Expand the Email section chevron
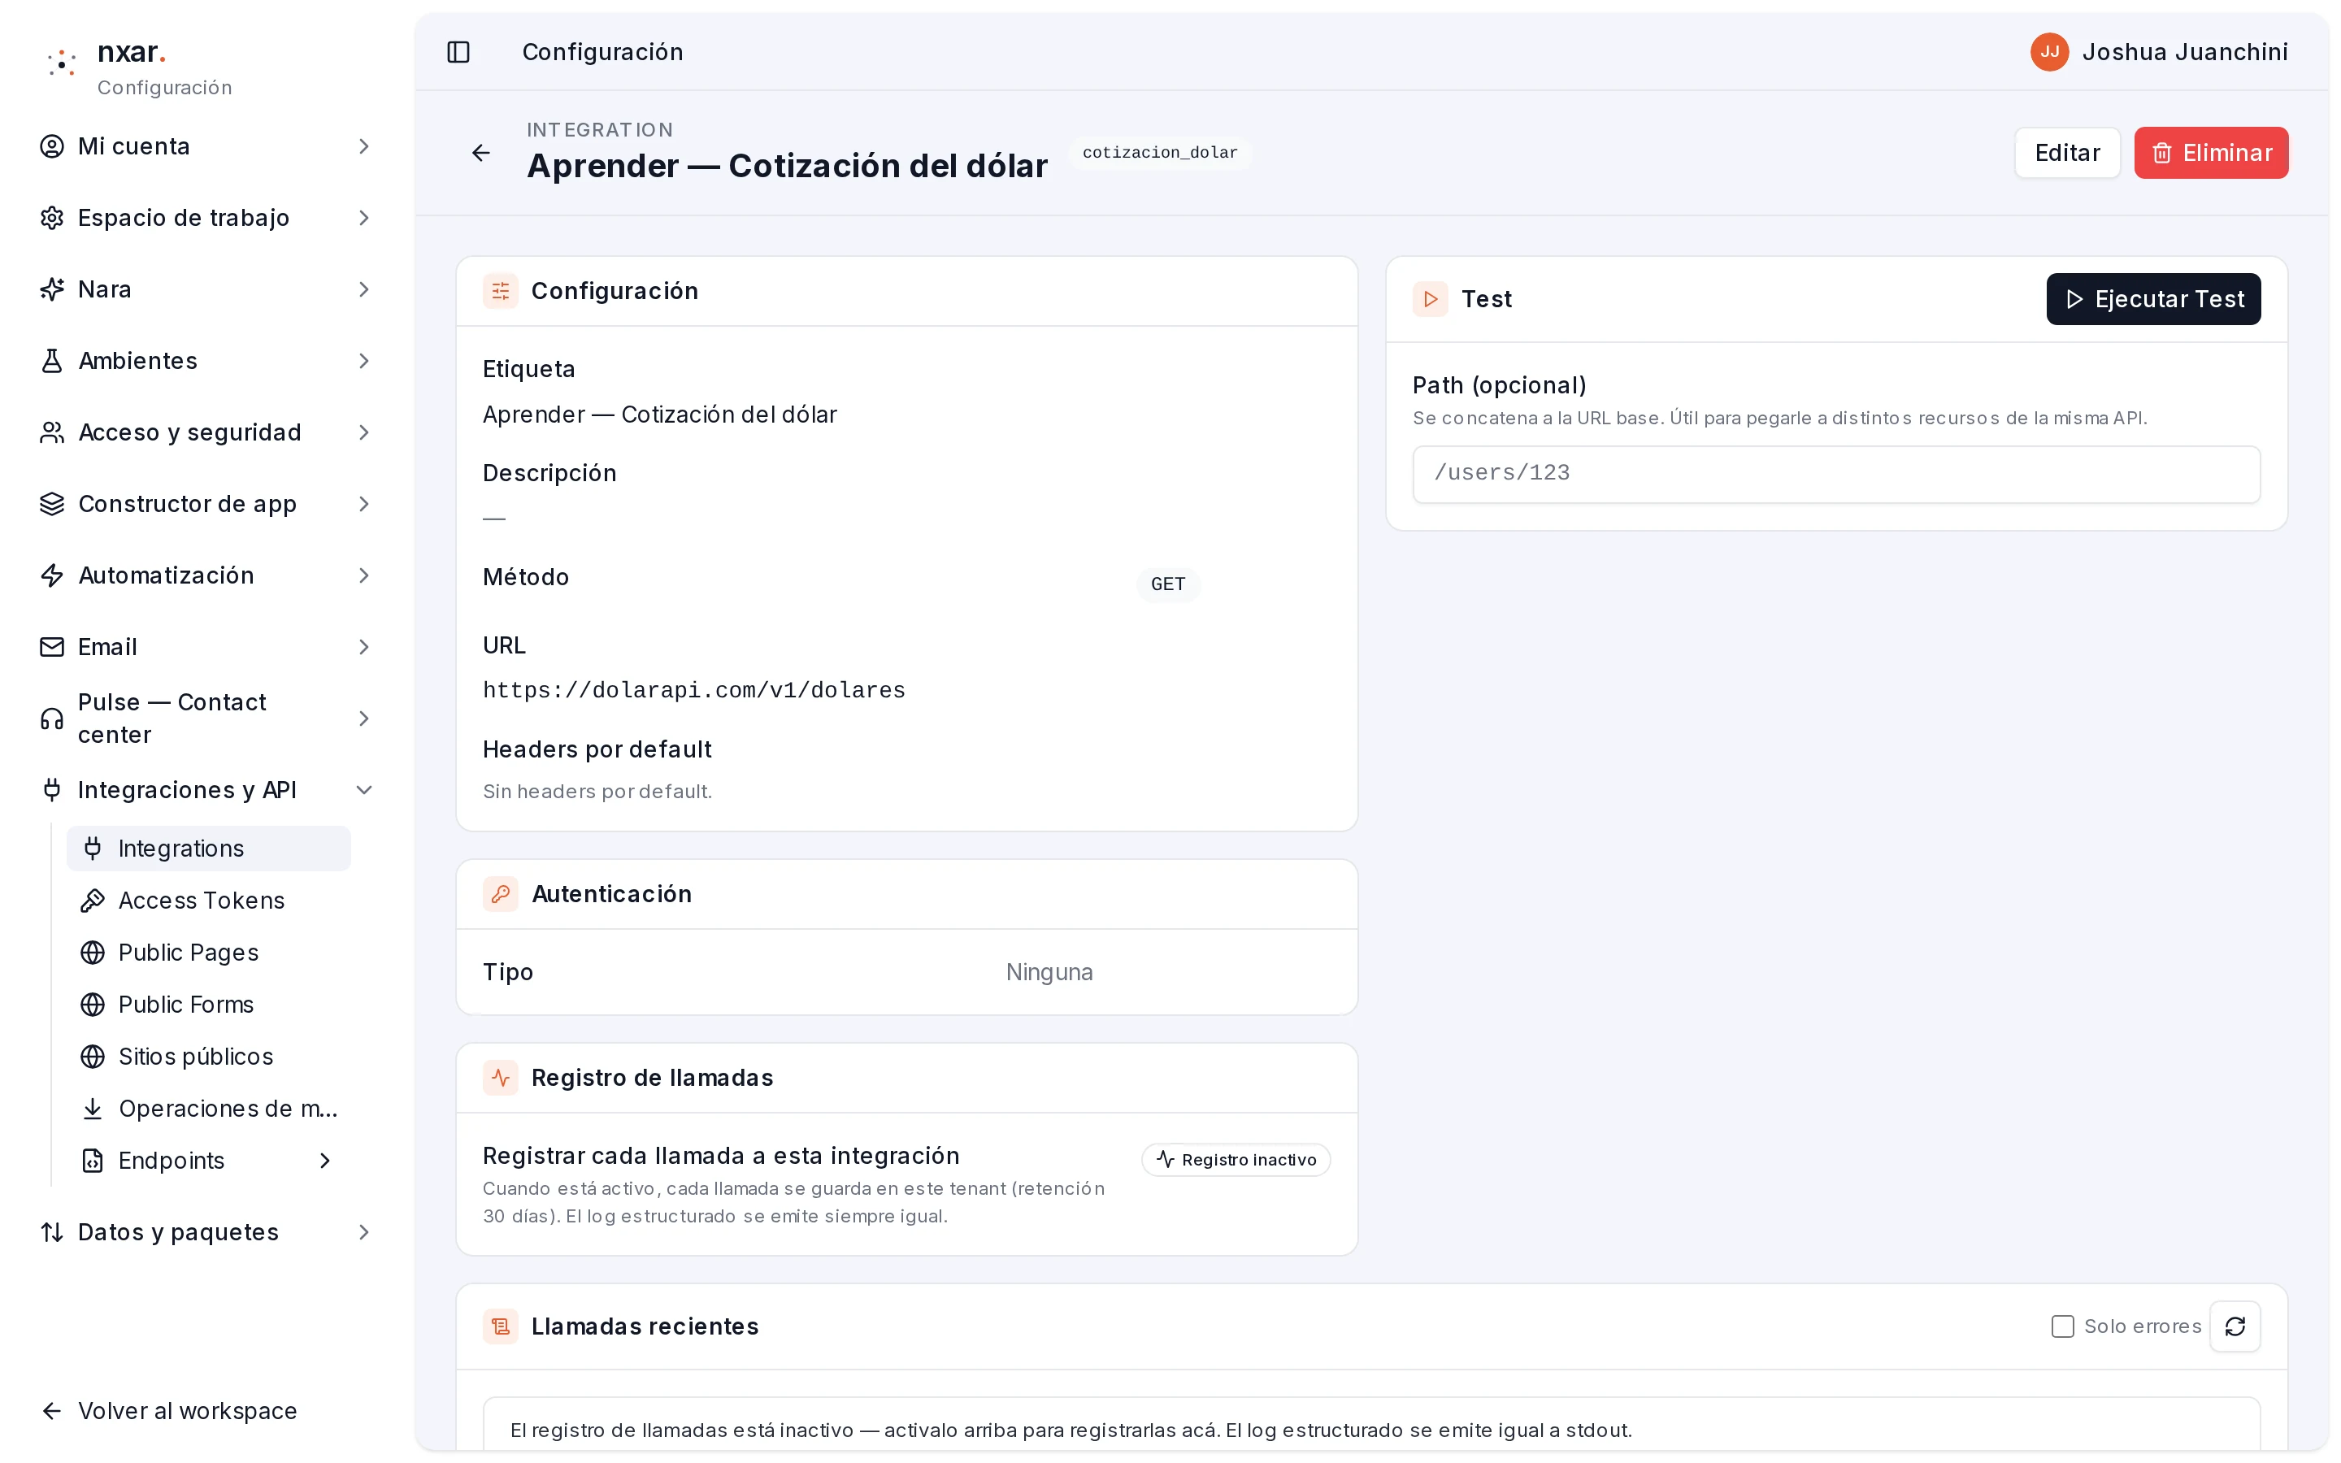Image resolution: width=2341 pixels, height=1463 pixels. pyautogui.click(x=363, y=647)
